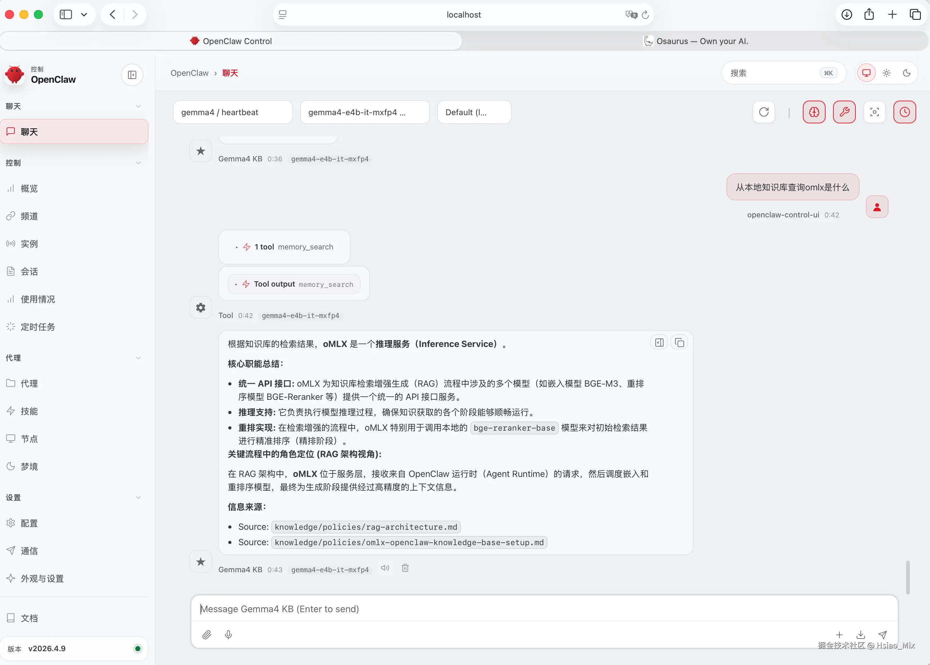Switch to dark mode with moon toggle
The width and height of the screenshot is (930, 665).
(x=907, y=73)
